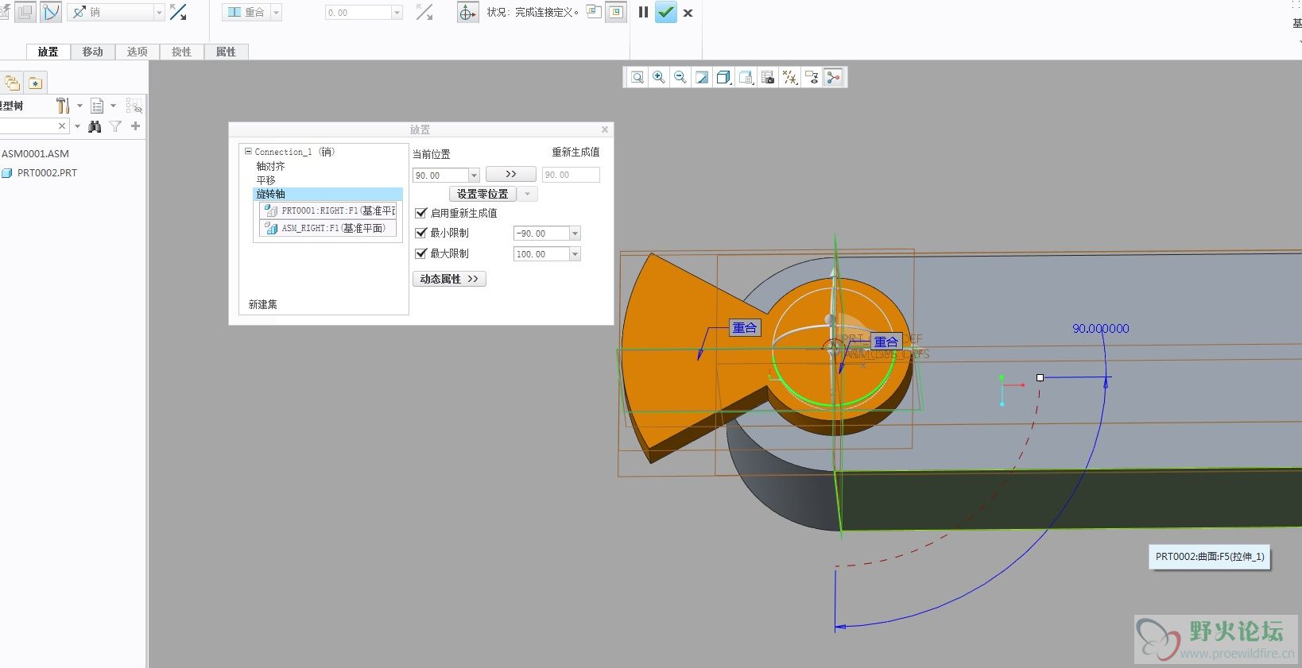Click the binoculars search icon
The image size is (1302, 668).
click(95, 126)
